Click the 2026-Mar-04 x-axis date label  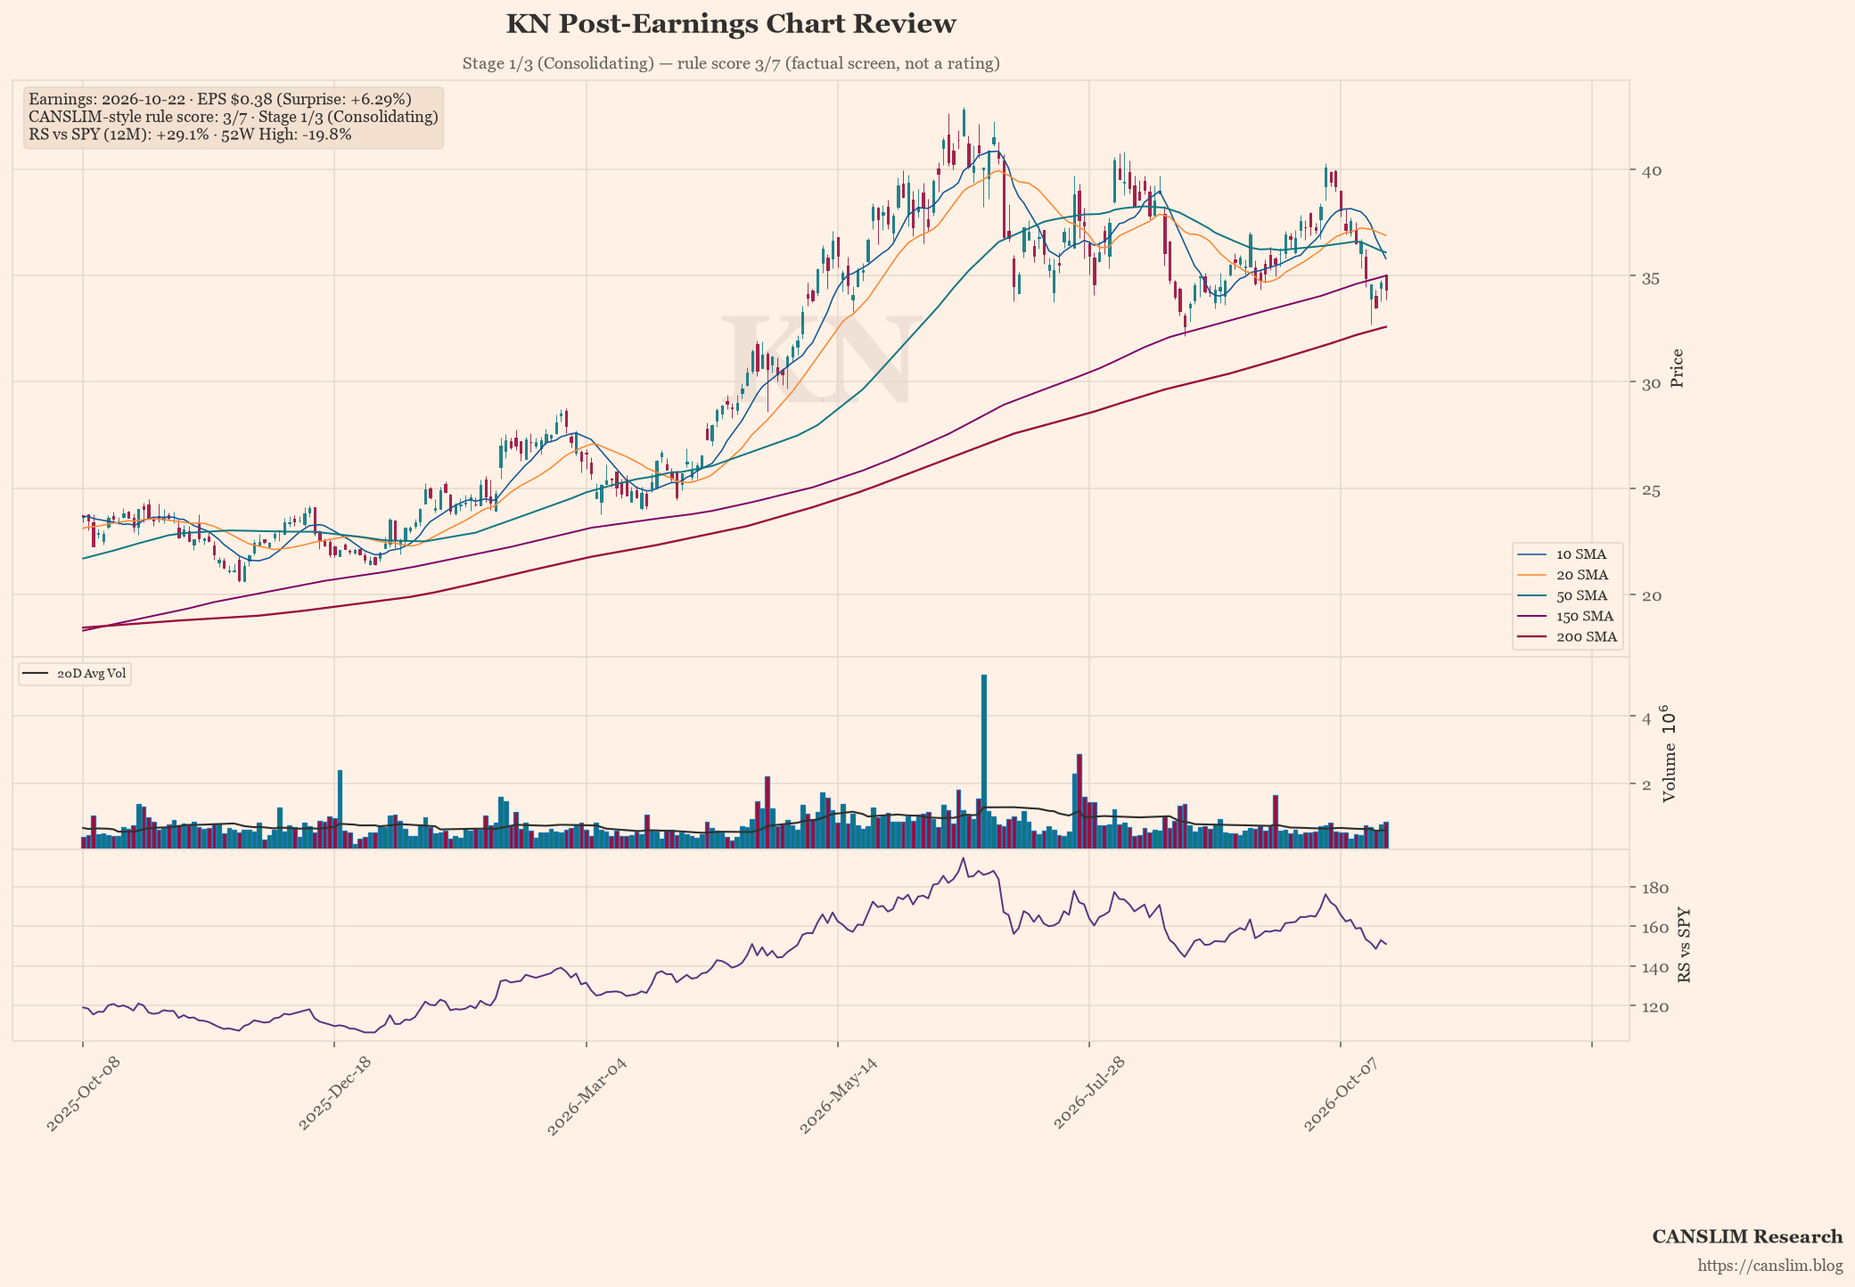coord(587,1095)
